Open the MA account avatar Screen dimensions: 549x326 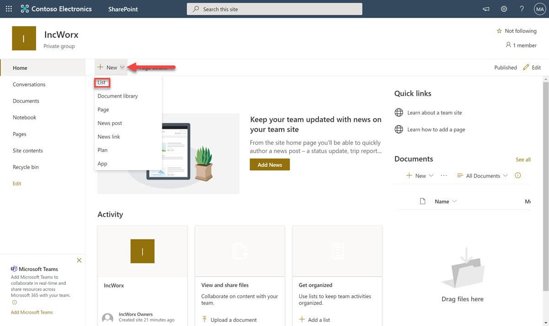click(x=540, y=9)
